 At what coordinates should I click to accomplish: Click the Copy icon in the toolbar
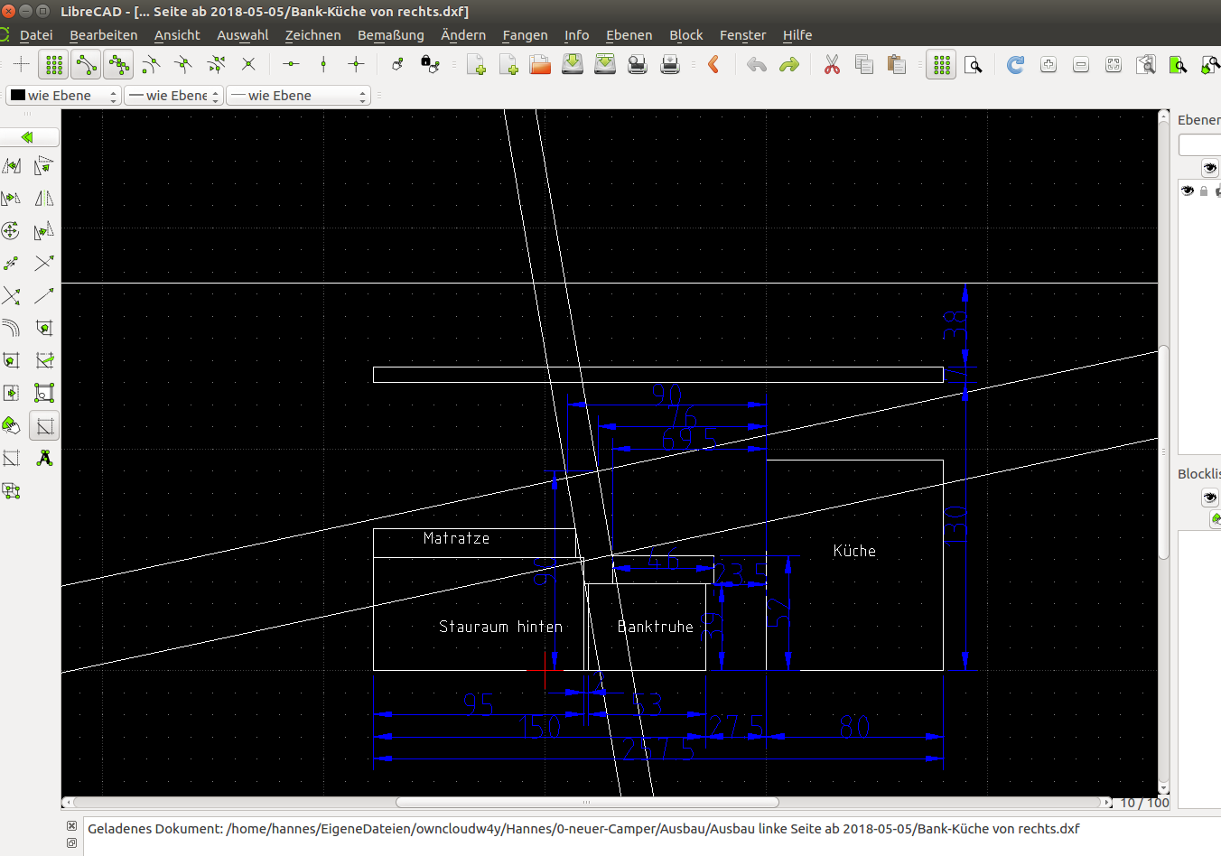(864, 64)
